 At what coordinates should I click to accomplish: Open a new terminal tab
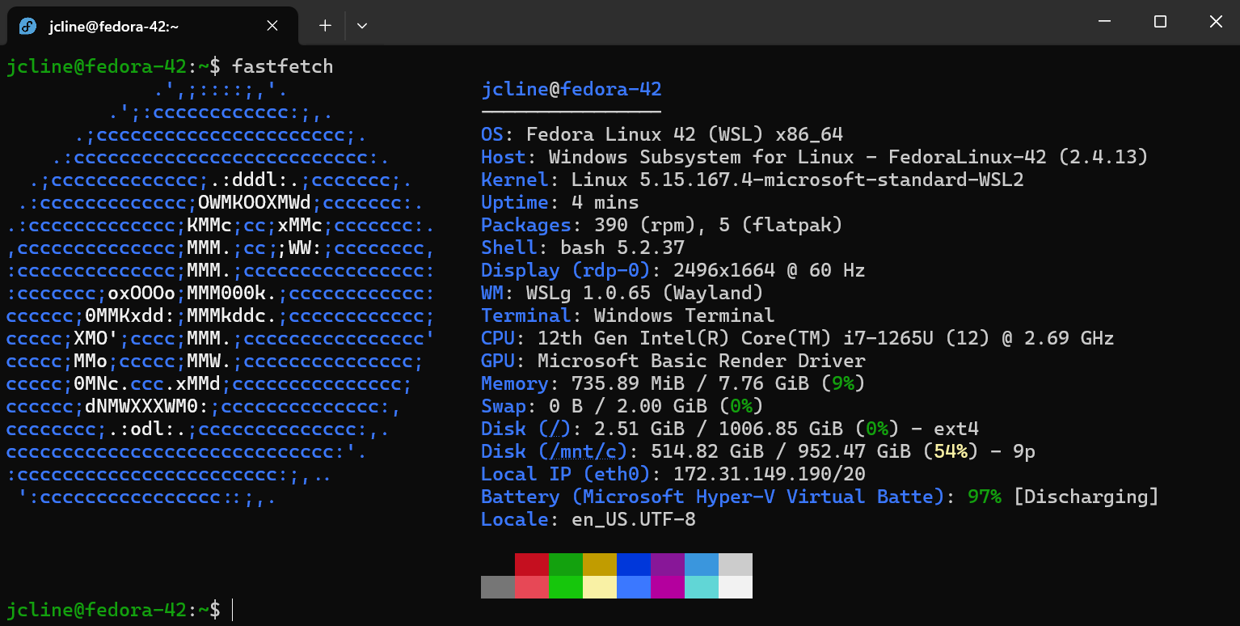click(324, 25)
